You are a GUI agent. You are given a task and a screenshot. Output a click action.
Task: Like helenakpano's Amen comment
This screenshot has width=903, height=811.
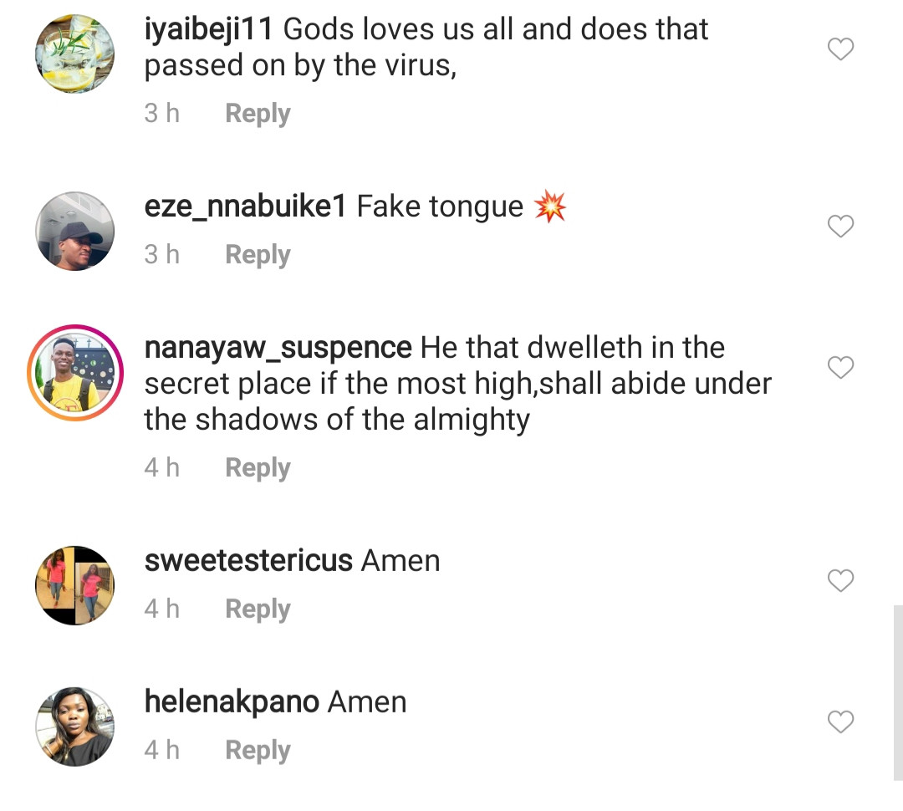pyautogui.click(x=840, y=722)
